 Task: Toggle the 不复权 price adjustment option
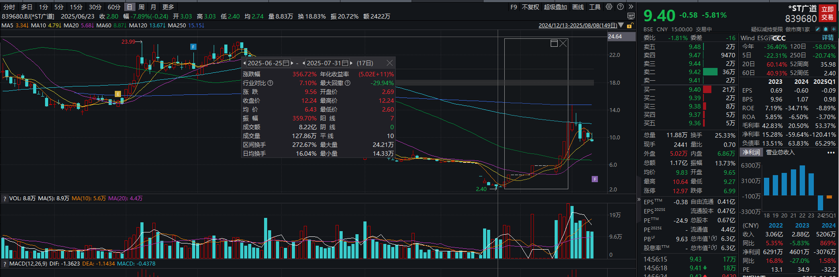530,7
